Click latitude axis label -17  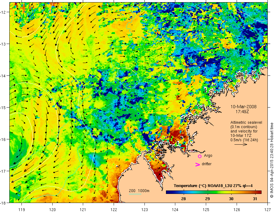coord(3,171)
